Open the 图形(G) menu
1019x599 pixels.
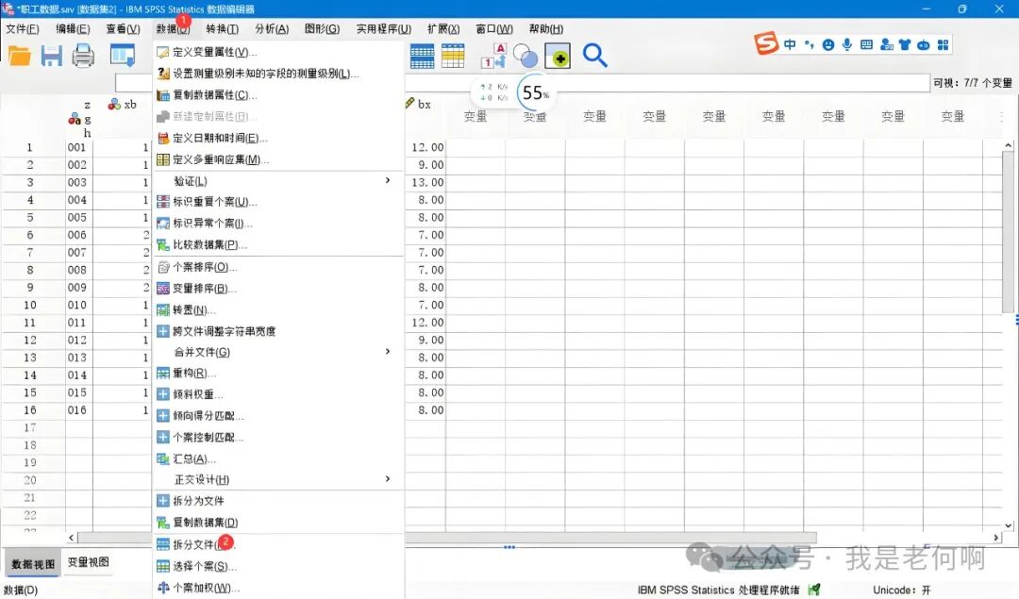[323, 28]
